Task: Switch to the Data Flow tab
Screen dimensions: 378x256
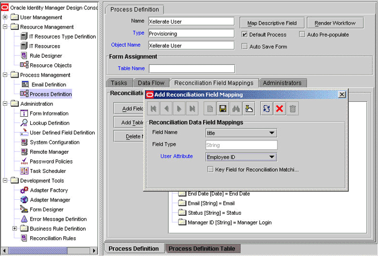Action: (x=151, y=83)
